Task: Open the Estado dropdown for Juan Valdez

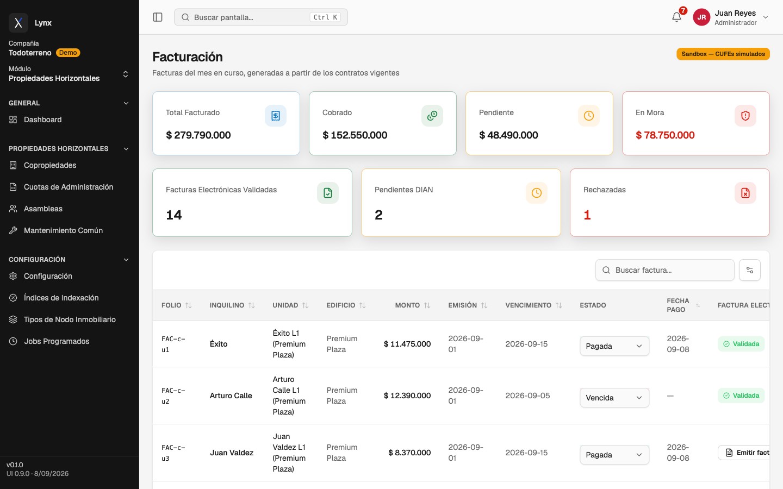Action: click(614, 455)
